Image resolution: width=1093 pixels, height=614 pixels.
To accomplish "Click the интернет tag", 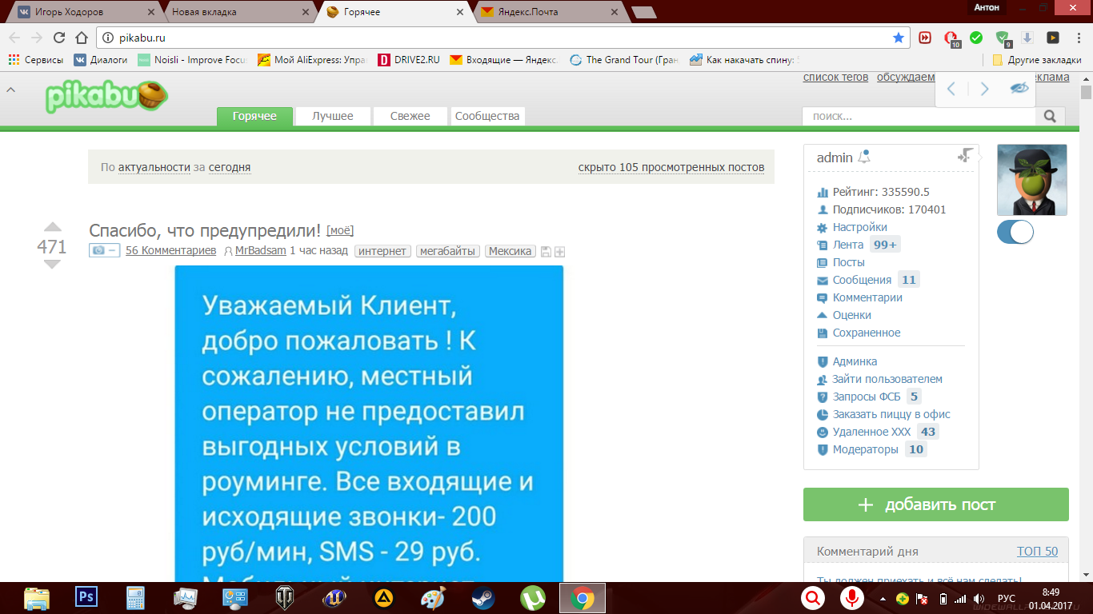I will pyautogui.click(x=382, y=251).
